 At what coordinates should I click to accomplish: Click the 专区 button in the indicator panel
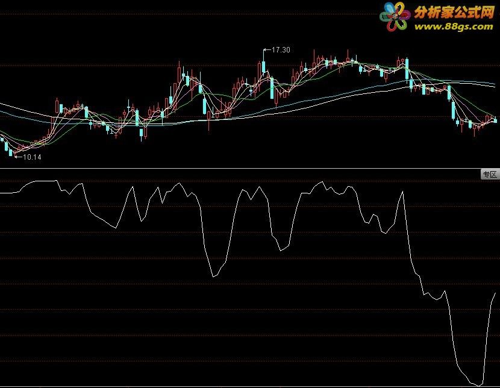tap(490, 174)
